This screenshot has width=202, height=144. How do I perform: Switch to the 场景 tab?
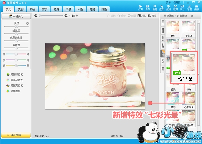tap(68, 9)
